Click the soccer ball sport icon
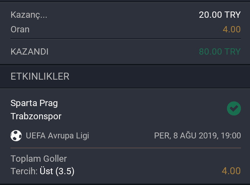250x185 pixels. 16,136
